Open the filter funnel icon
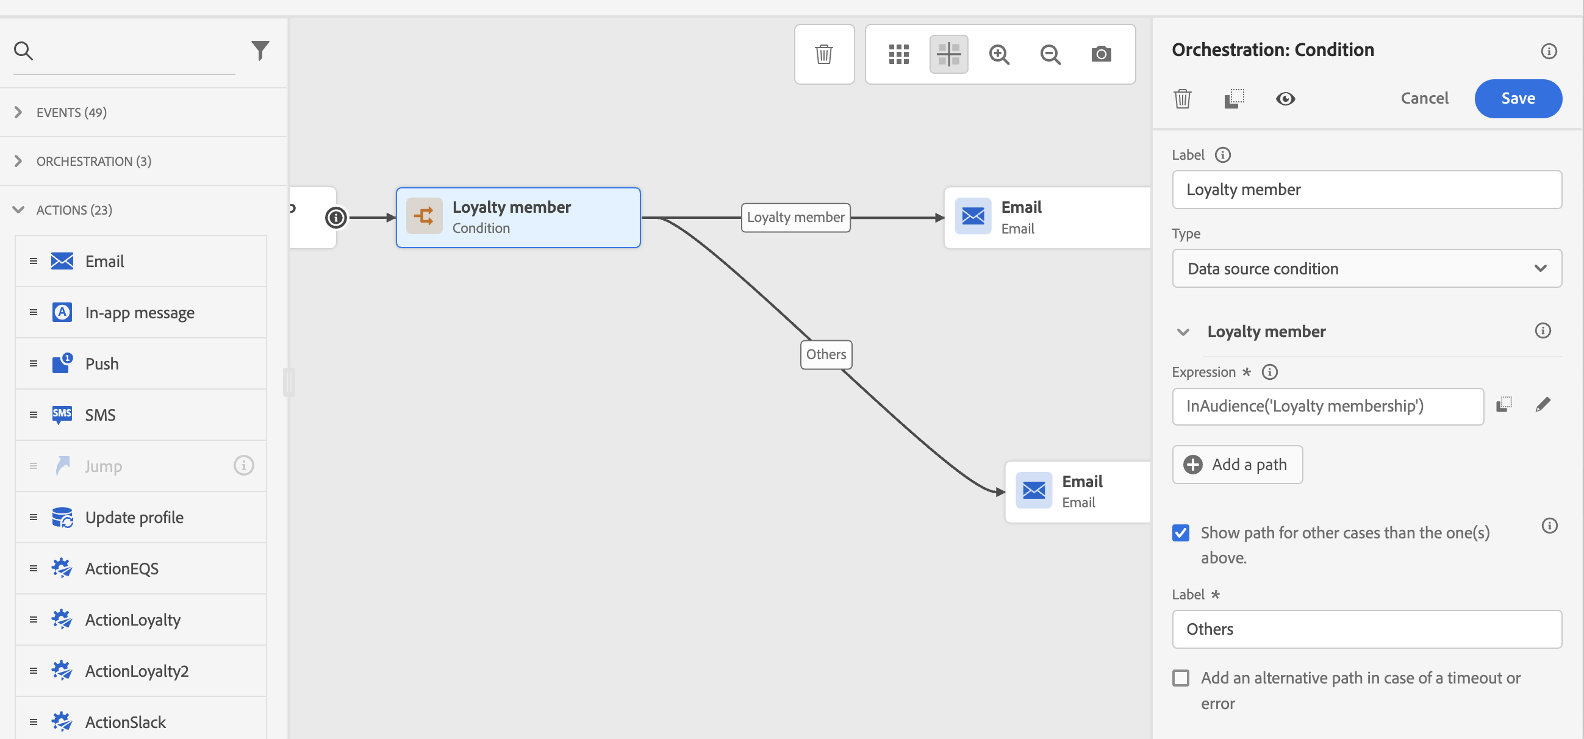Image resolution: width=1584 pixels, height=739 pixels. (260, 50)
